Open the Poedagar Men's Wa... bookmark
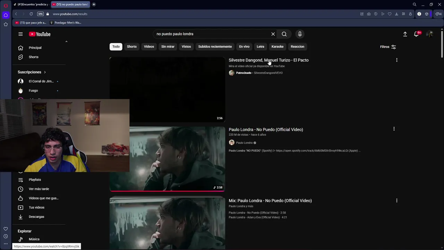The image size is (444, 250). tap(66, 23)
